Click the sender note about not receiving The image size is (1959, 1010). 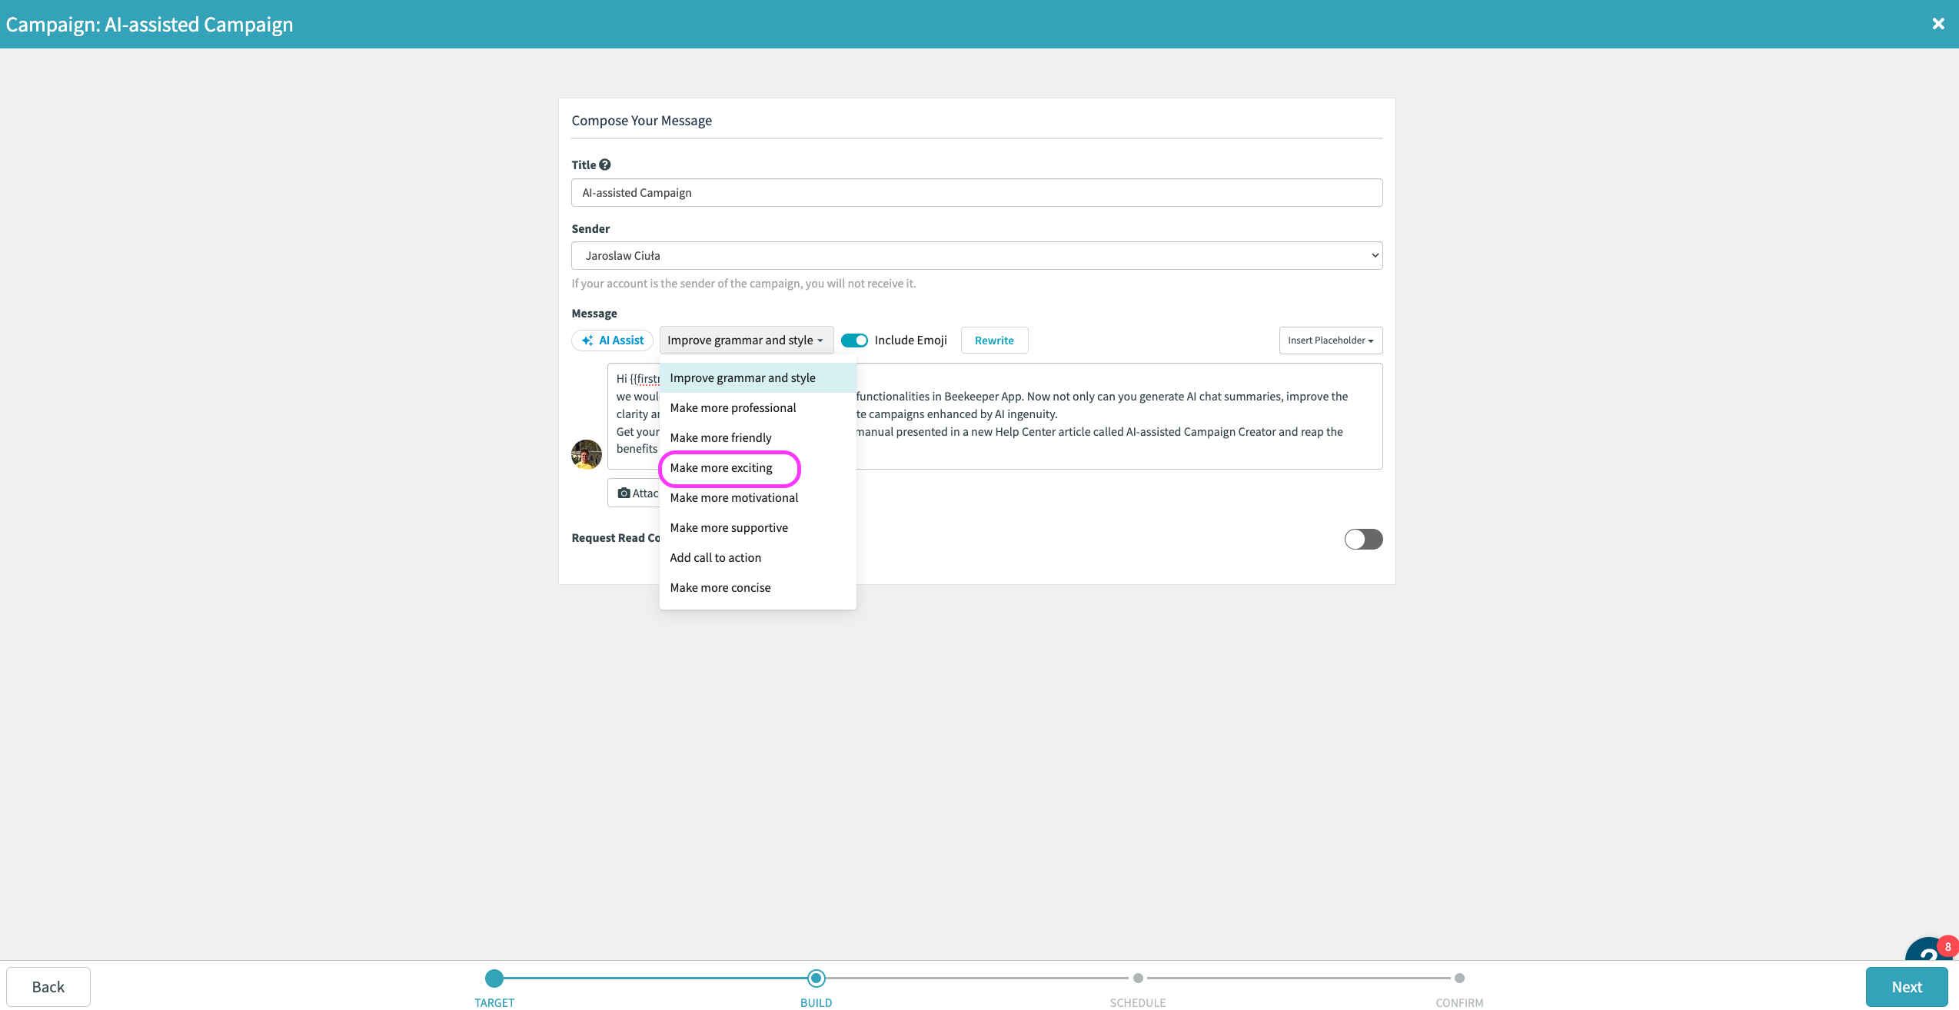pyautogui.click(x=743, y=284)
